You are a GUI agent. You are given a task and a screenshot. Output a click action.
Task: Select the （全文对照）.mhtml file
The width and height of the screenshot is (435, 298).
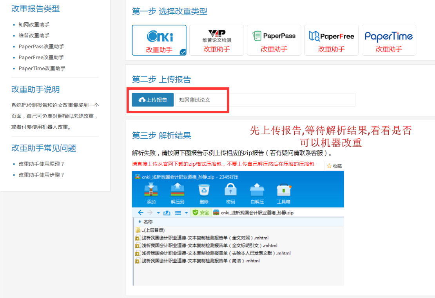[x=202, y=238]
